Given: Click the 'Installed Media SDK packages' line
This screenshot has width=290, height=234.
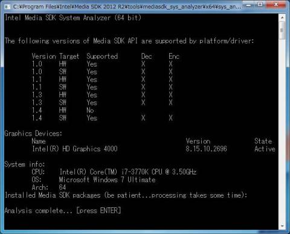Looking at the screenshot, I should point(126,195).
